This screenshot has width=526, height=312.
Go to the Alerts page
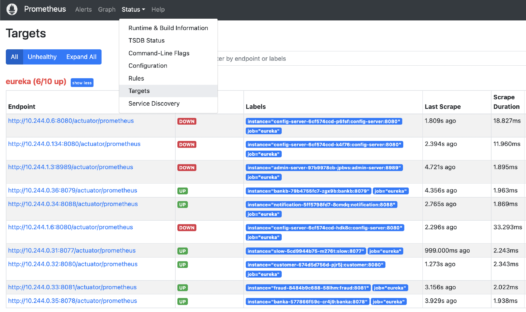(83, 9)
